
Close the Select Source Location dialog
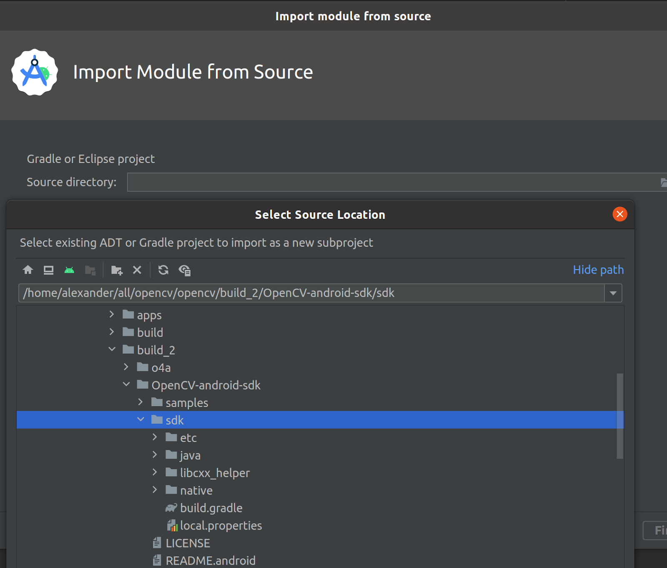[619, 214]
